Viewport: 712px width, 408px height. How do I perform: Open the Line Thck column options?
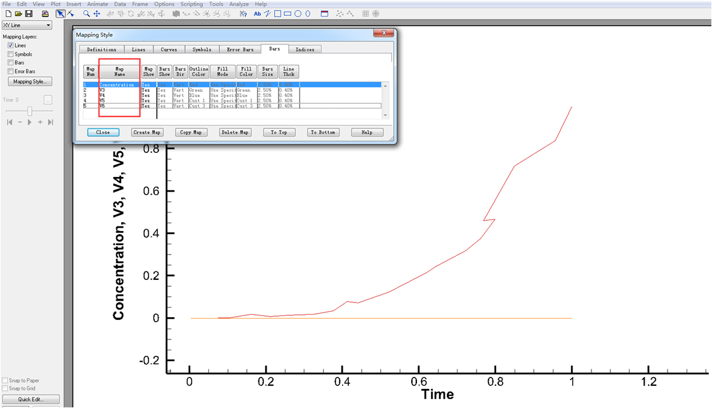coord(289,72)
